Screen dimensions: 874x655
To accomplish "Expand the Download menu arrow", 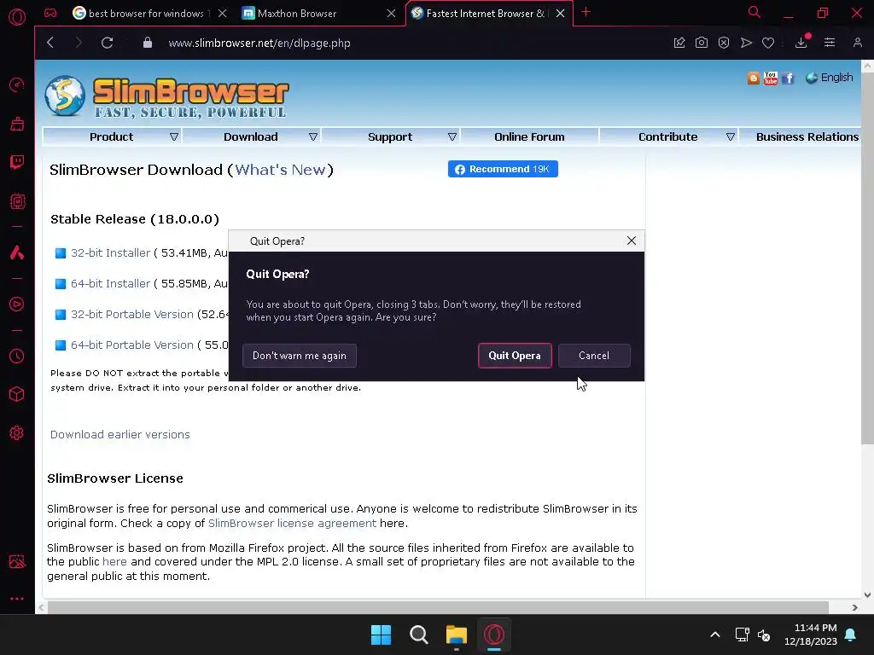I will [x=313, y=137].
